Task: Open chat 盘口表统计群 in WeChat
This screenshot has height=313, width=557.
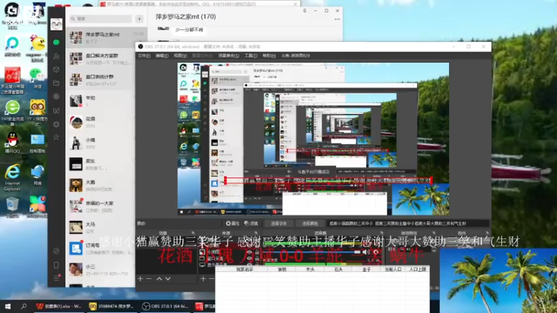Action: (x=101, y=80)
